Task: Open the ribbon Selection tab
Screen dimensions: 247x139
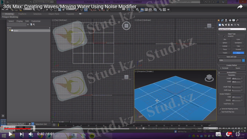Action: pyautogui.click(x=37, y=14)
